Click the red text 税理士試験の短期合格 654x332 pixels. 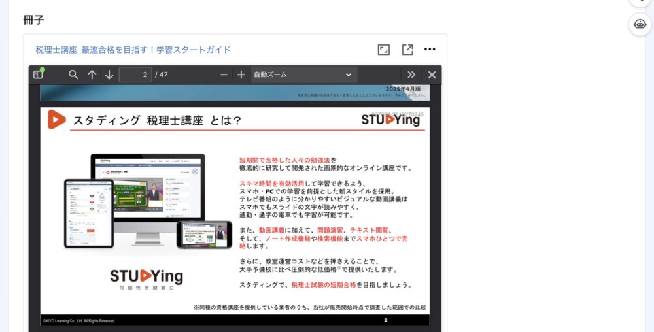point(324,285)
